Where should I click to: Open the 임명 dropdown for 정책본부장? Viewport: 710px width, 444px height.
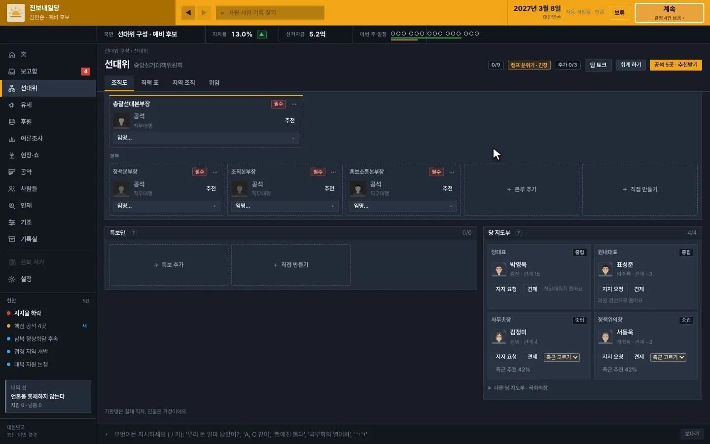(x=167, y=206)
